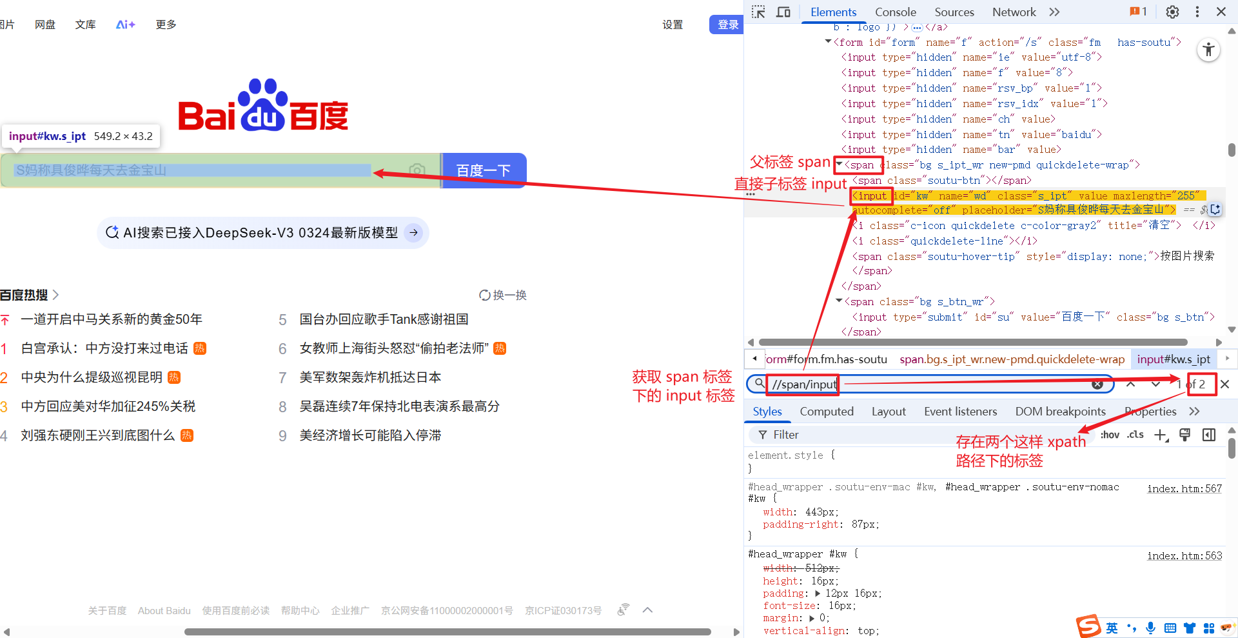Expand margin shorthand triangle in #kw rule
Viewport: 1238px width, 638px height.
812,618
